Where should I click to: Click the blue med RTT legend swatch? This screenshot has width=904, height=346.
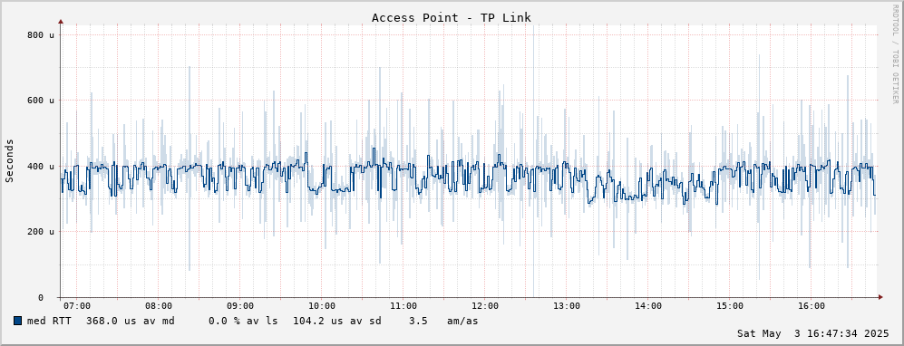click(x=17, y=321)
